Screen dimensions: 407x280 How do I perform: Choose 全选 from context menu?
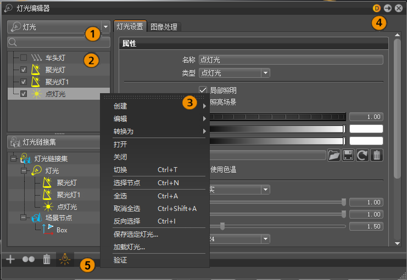[x=155, y=196]
